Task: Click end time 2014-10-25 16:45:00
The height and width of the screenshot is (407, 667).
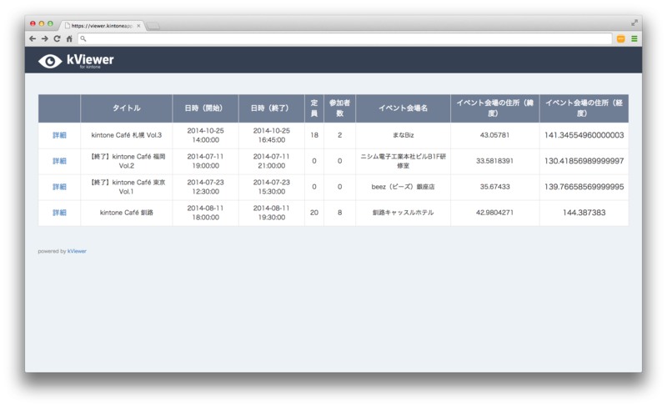Action: [x=272, y=135]
